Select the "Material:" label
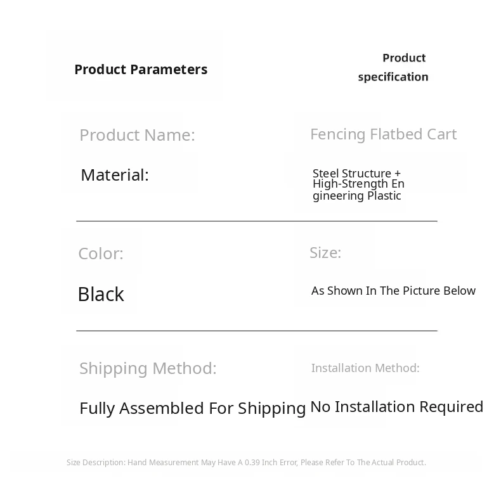501x495 pixels. click(115, 175)
